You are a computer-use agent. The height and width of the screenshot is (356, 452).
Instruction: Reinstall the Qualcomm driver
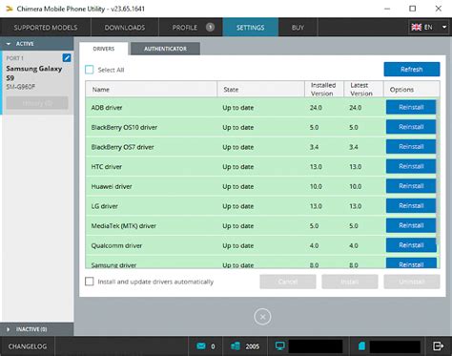(411, 245)
